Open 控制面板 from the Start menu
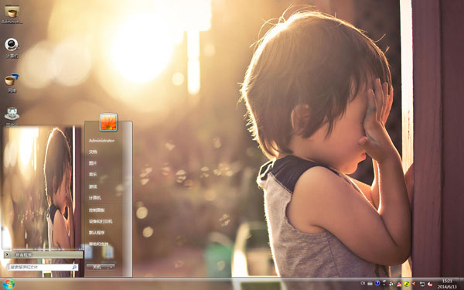 tap(97, 210)
